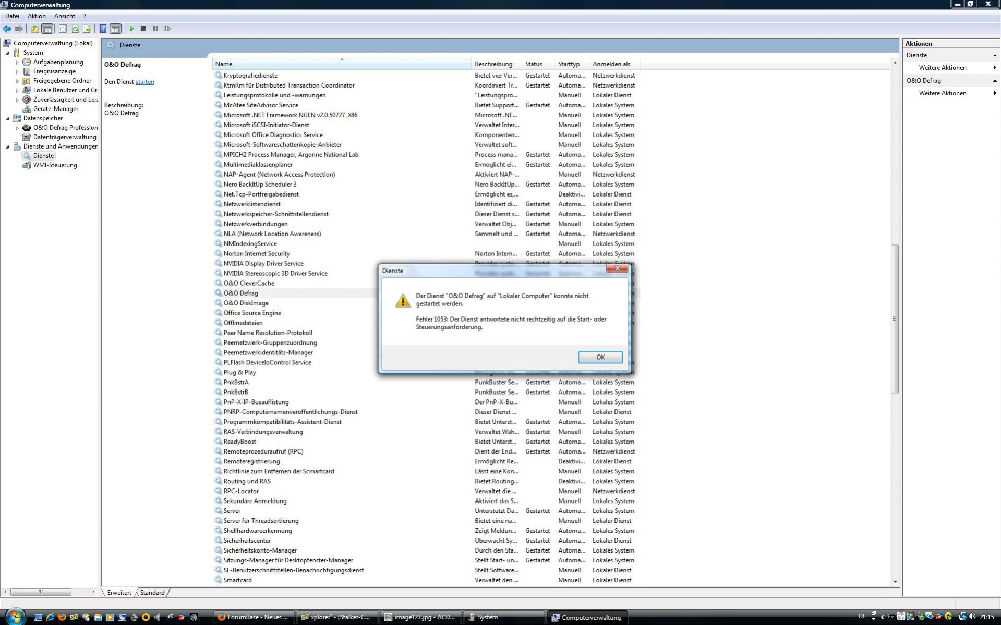The image size is (1001, 625).
Task: Click the Up one level folder icon
Action: (x=34, y=29)
